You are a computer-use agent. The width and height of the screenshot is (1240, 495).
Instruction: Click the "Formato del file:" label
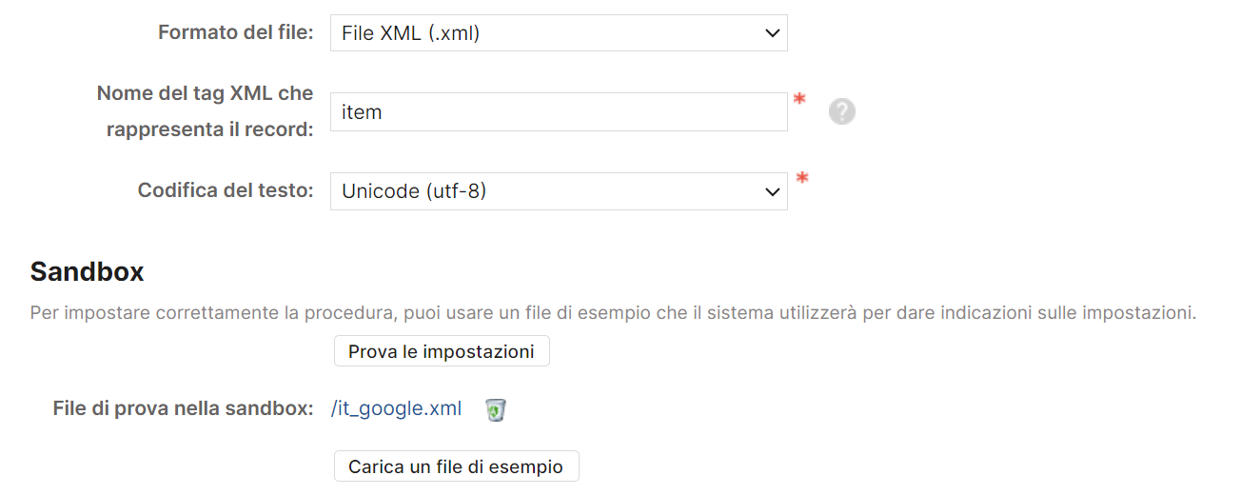tap(235, 32)
